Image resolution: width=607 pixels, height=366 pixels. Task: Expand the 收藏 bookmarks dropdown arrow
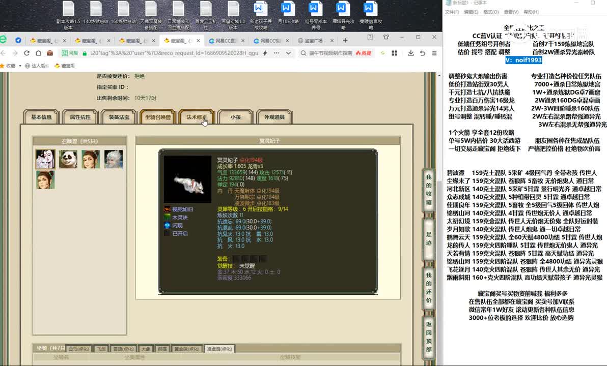tap(19, 66)
